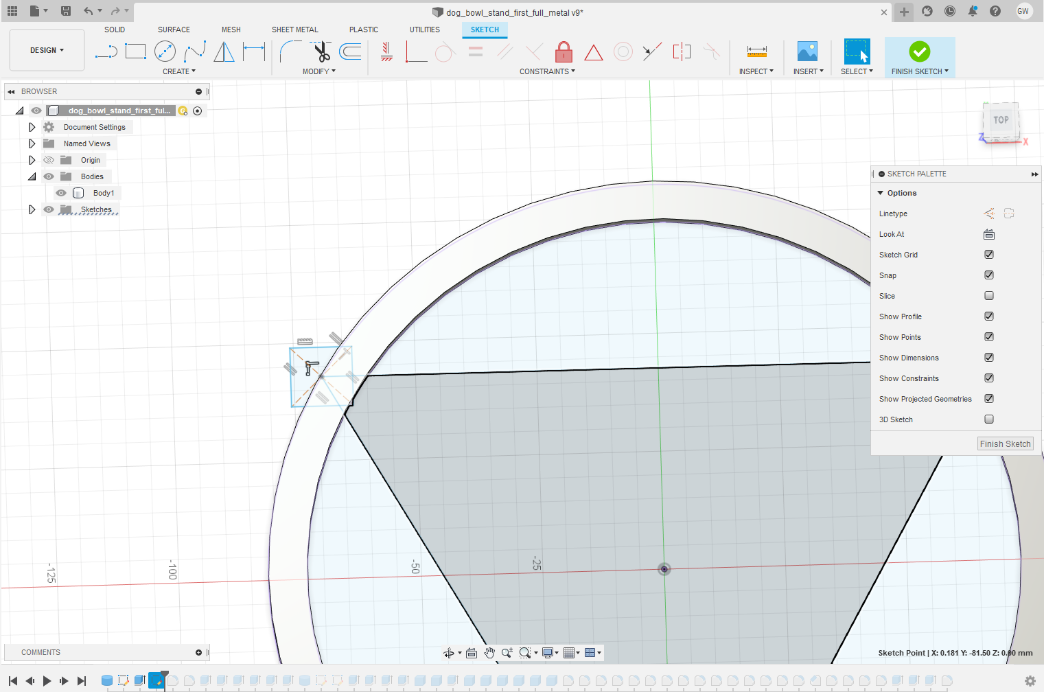Enable the Slice checkbox
Screen dimensions: 1044x692
point(989,296)
